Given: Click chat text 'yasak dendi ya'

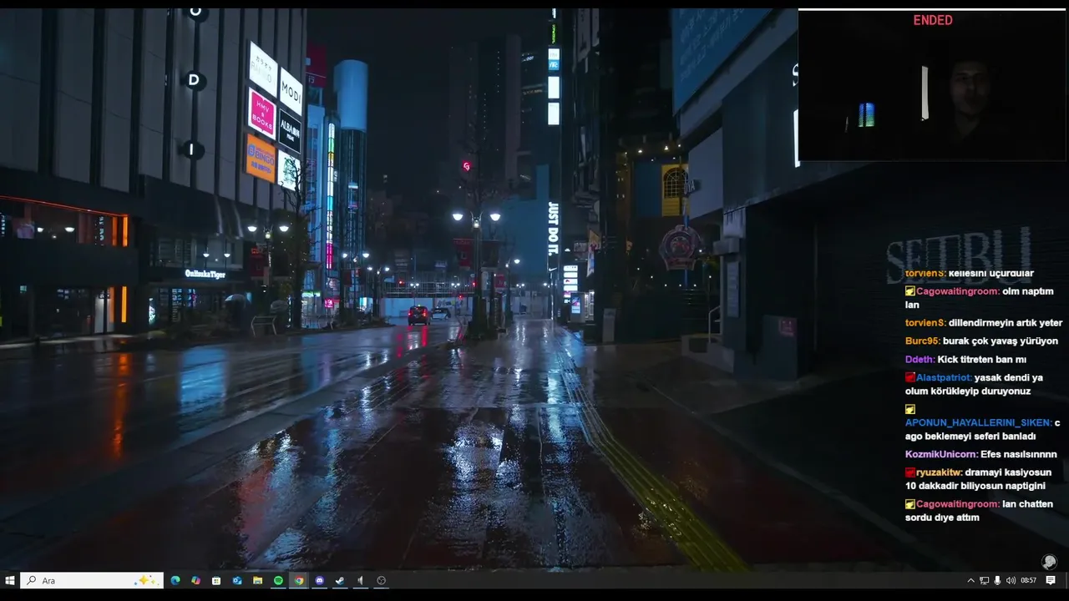Looking at the screenshot, I should point(1009,377).
